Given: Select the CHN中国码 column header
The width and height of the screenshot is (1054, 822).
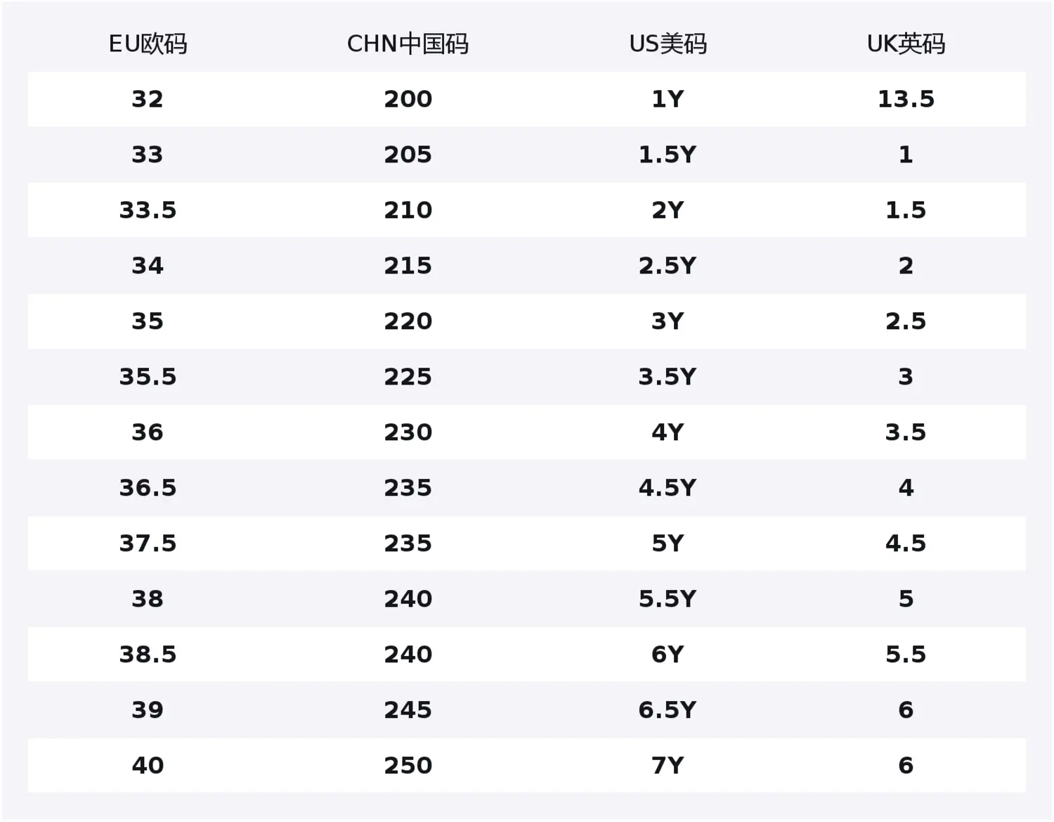Looking at the screenshot, I should (x=408, y=44).
